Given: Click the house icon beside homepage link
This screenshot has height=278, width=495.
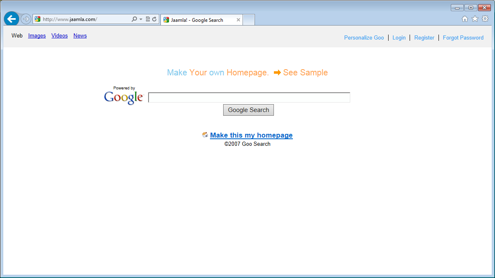Looking at the screenshot, I should (x=205, y=135).
